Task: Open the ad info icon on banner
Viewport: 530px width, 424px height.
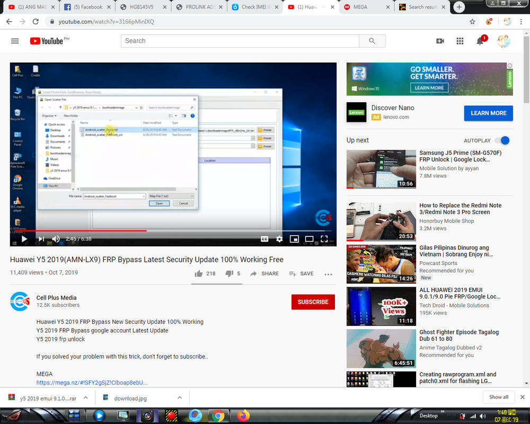Action: tap(510, 66)
